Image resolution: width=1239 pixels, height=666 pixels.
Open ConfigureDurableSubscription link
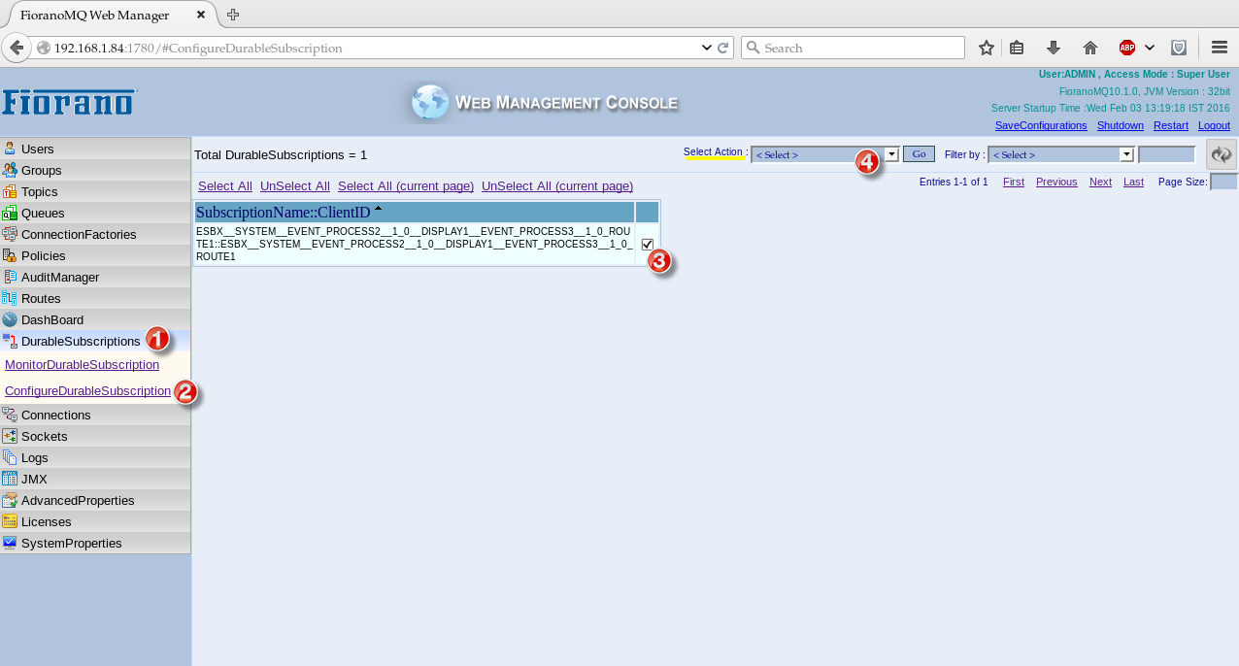click(87, 391)
